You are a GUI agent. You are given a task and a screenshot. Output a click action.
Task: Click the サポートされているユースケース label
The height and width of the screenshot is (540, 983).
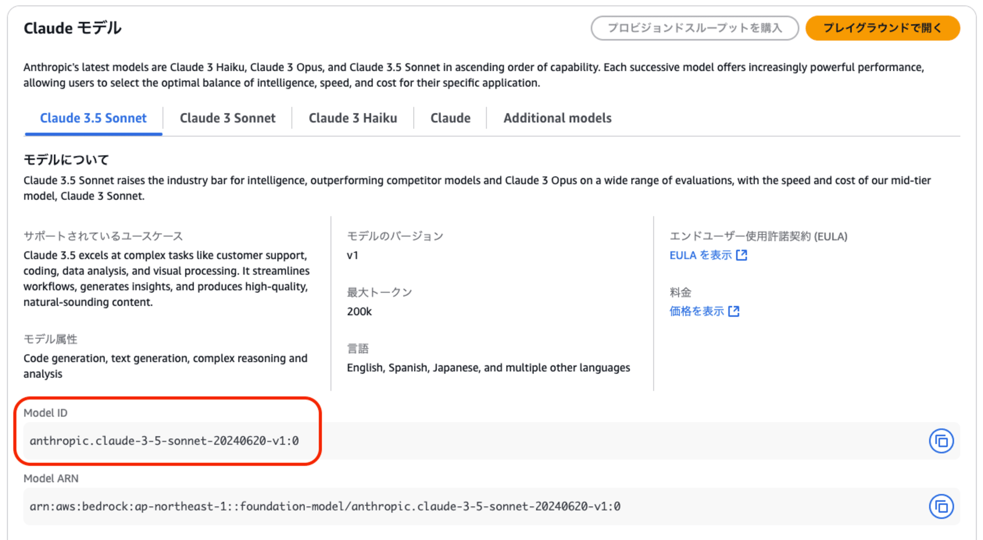103,236
